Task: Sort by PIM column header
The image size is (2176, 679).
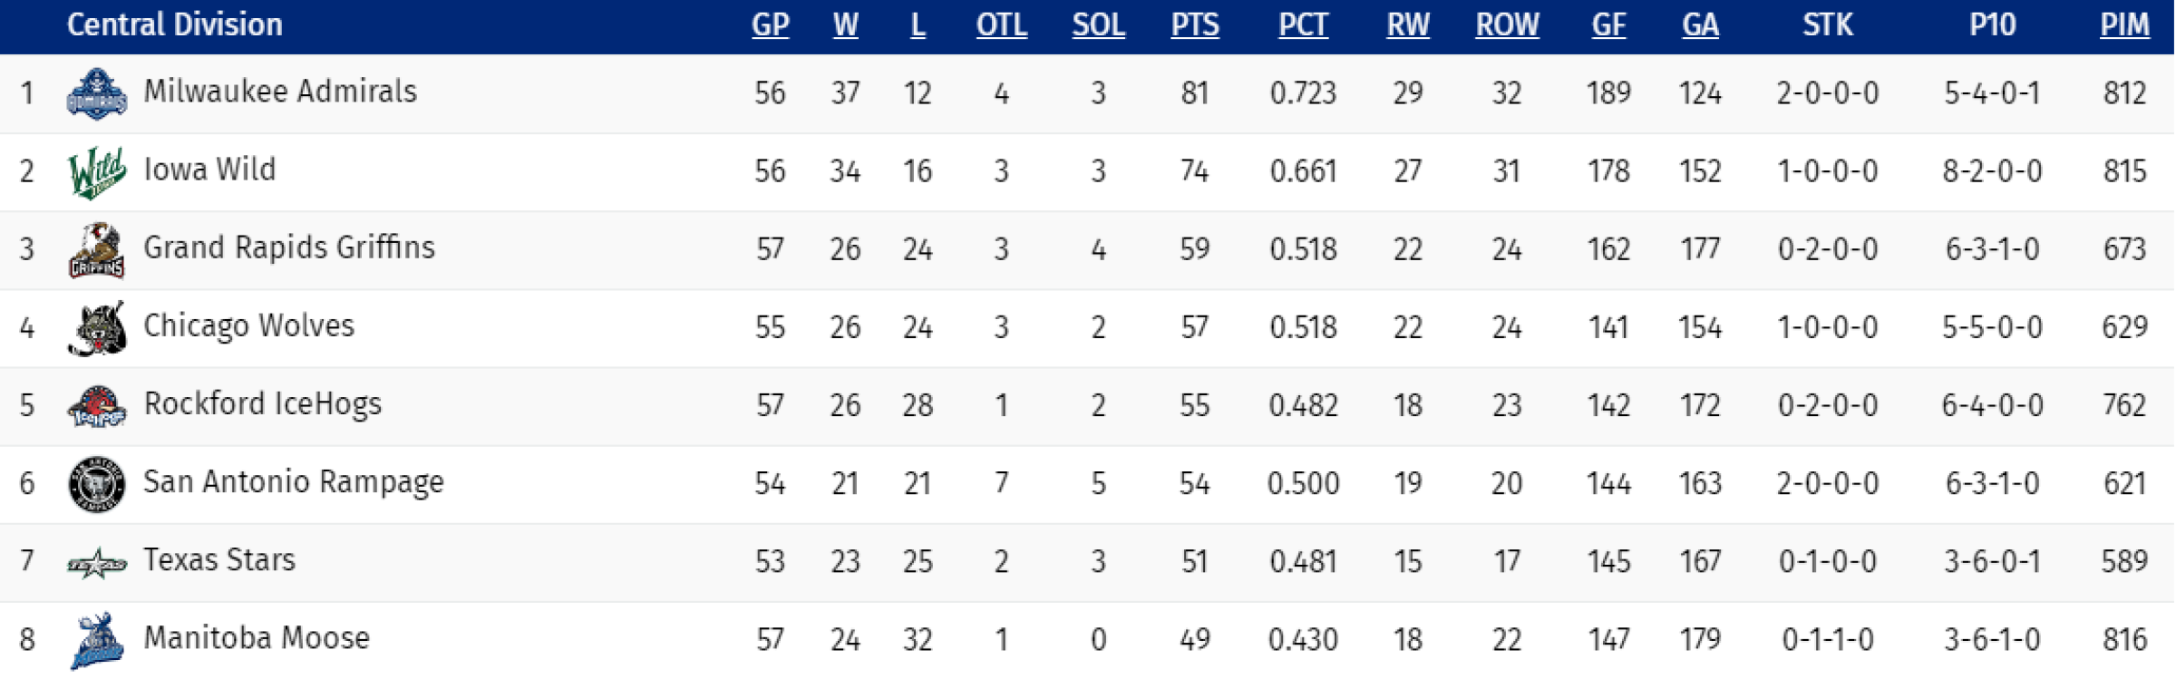Action: click(2125, 24)
